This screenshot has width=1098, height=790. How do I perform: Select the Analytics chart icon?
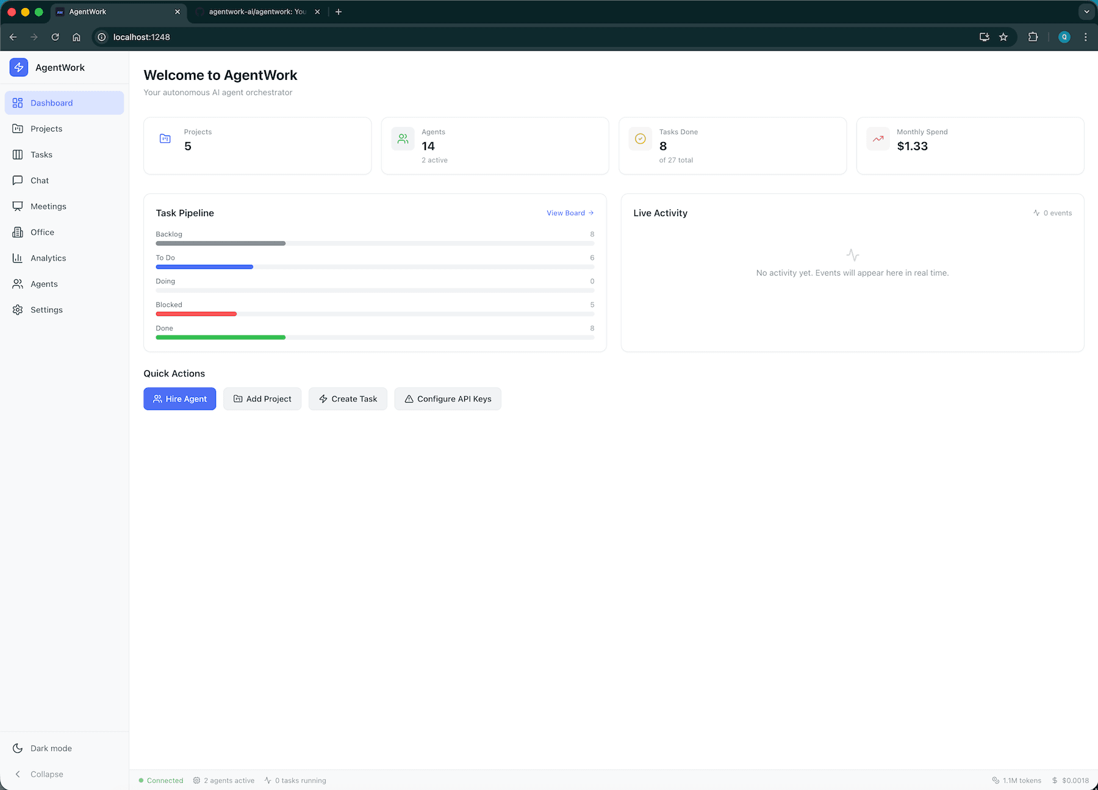[x=18, y=257]
